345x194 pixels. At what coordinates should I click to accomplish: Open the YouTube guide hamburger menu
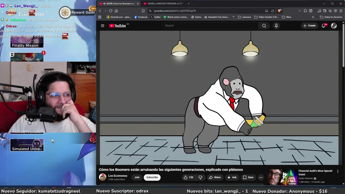102,26
